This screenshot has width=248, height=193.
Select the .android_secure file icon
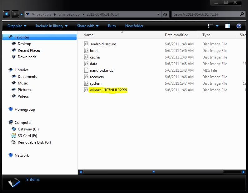86,44
